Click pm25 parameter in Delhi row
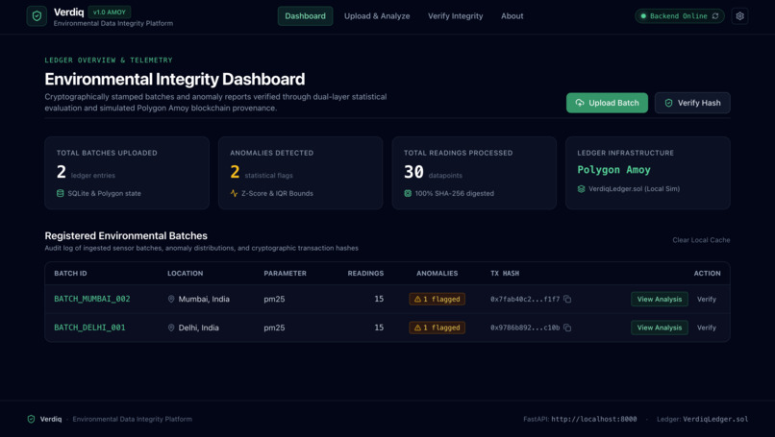775x437 pixels. pyautogui.click(x=274, y=328)
